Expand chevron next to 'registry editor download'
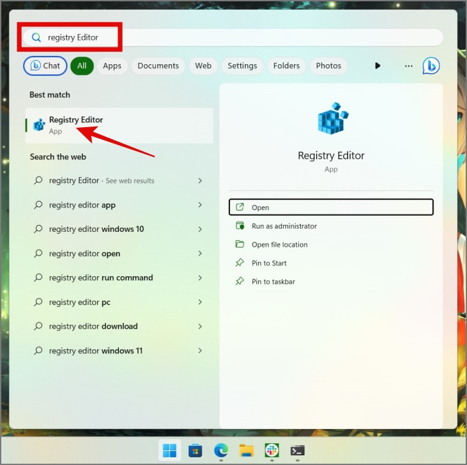 200,326
